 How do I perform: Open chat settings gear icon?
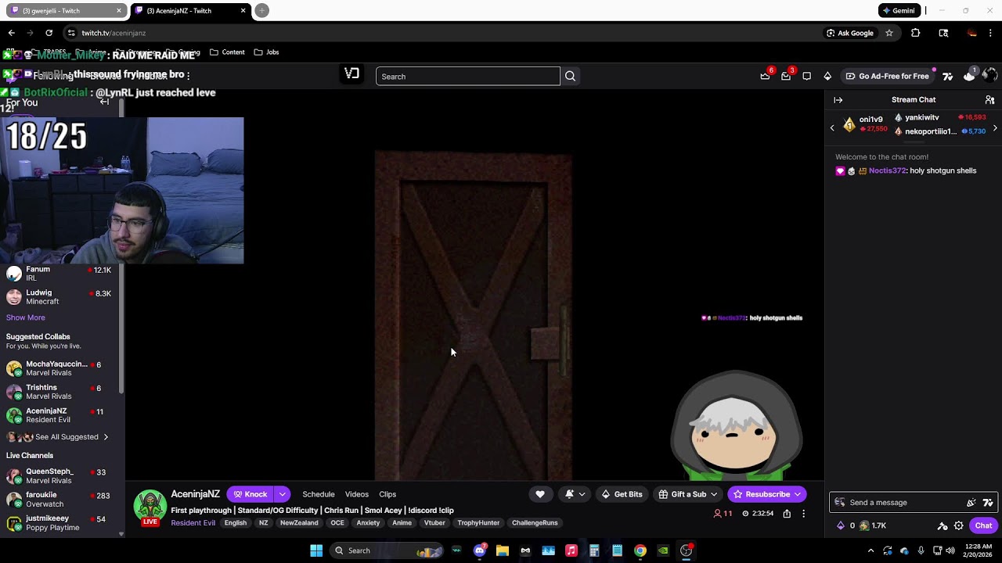pos(958,525)
